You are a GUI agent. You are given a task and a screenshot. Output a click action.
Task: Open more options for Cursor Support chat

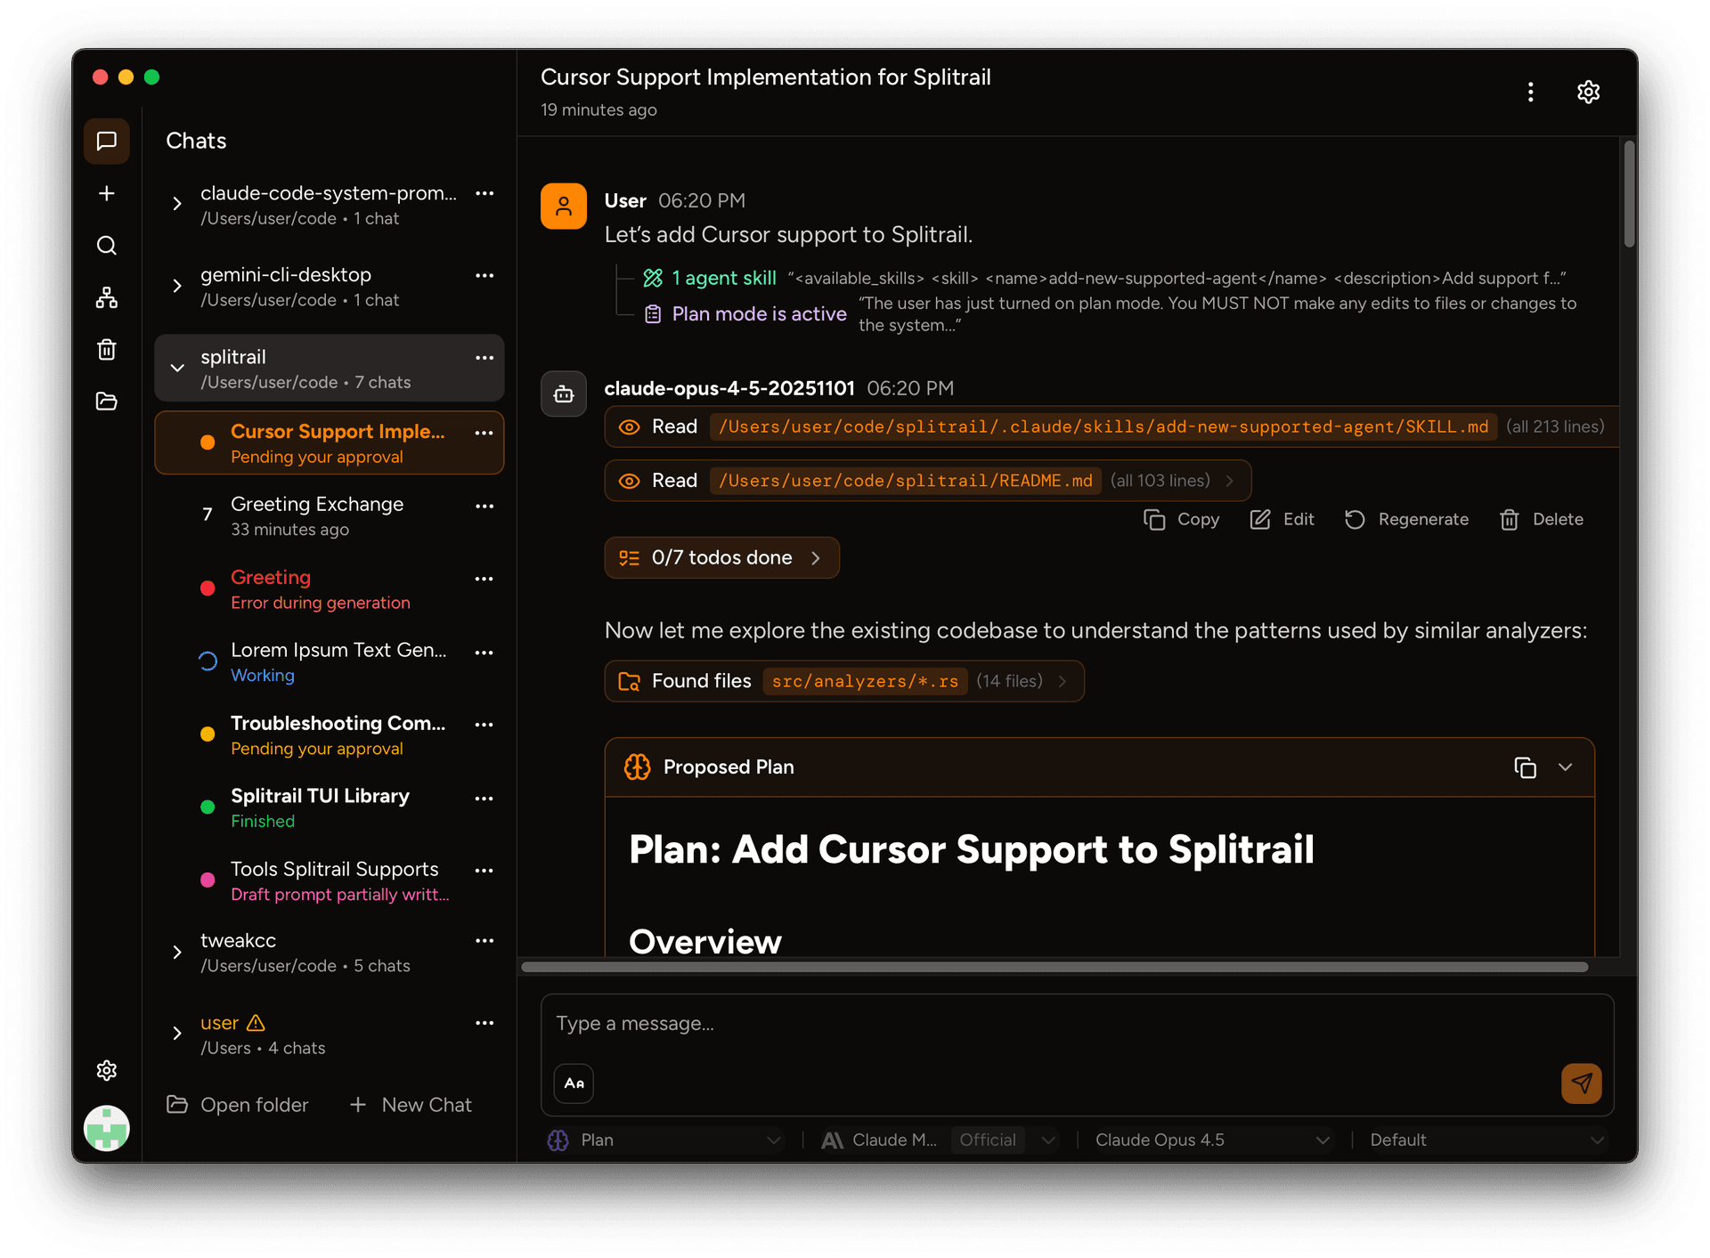click(x=484, y=433)
